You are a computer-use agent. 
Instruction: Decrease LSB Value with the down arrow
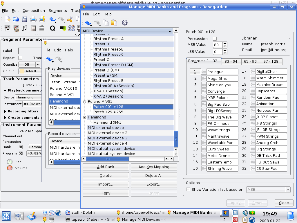pyautogui.click(x=225, y=53)
